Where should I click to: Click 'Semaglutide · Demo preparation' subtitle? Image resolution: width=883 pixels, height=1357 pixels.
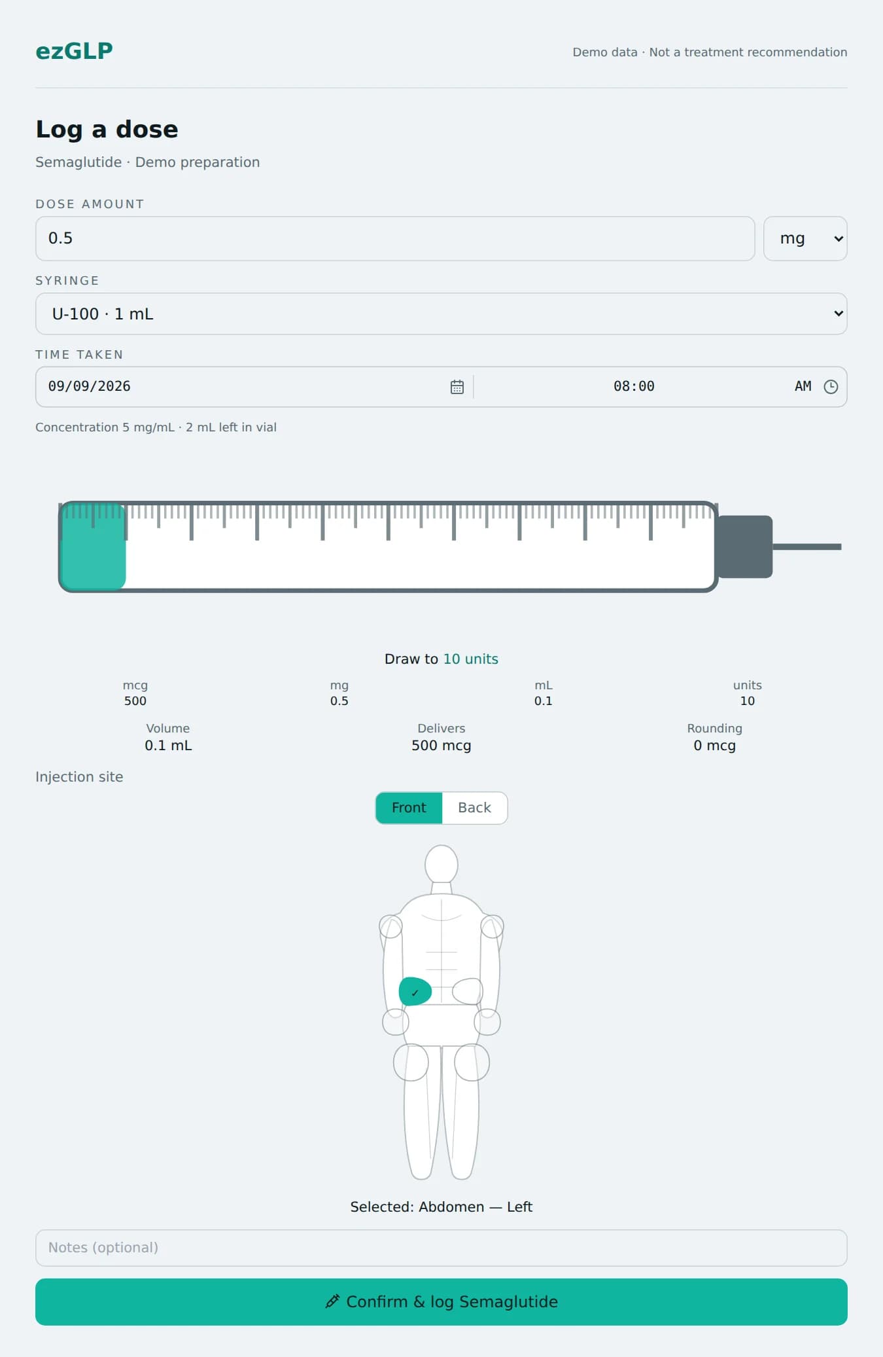coord(147,162)
